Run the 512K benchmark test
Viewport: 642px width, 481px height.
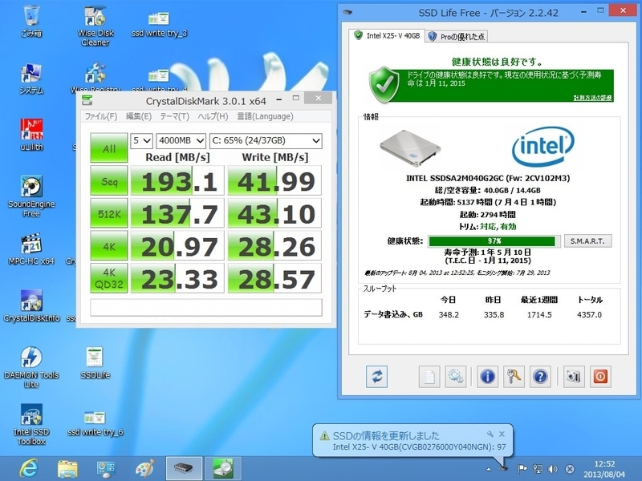click(x=109, y=213)
